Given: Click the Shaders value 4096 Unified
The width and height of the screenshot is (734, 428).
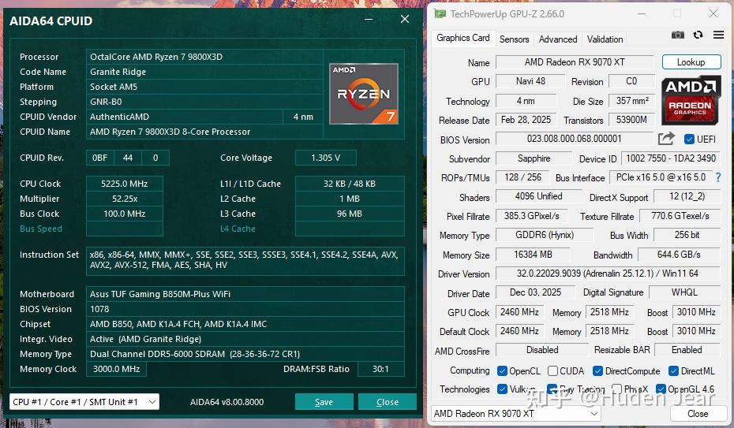Looking at the screenshot, I should tap(539, 196).
